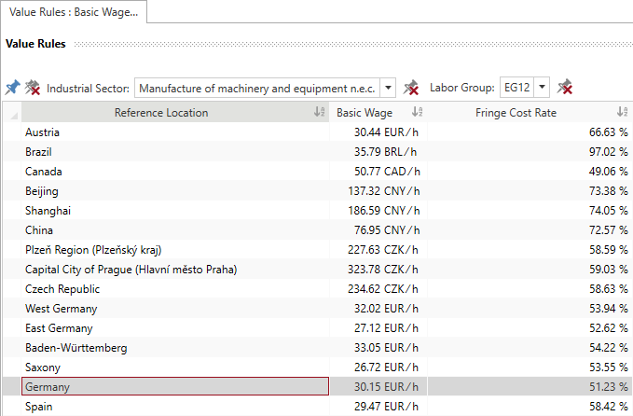Click the unpin icon beside the blue pin
Screen dimensions: 633x416
(x=33, y=88)
